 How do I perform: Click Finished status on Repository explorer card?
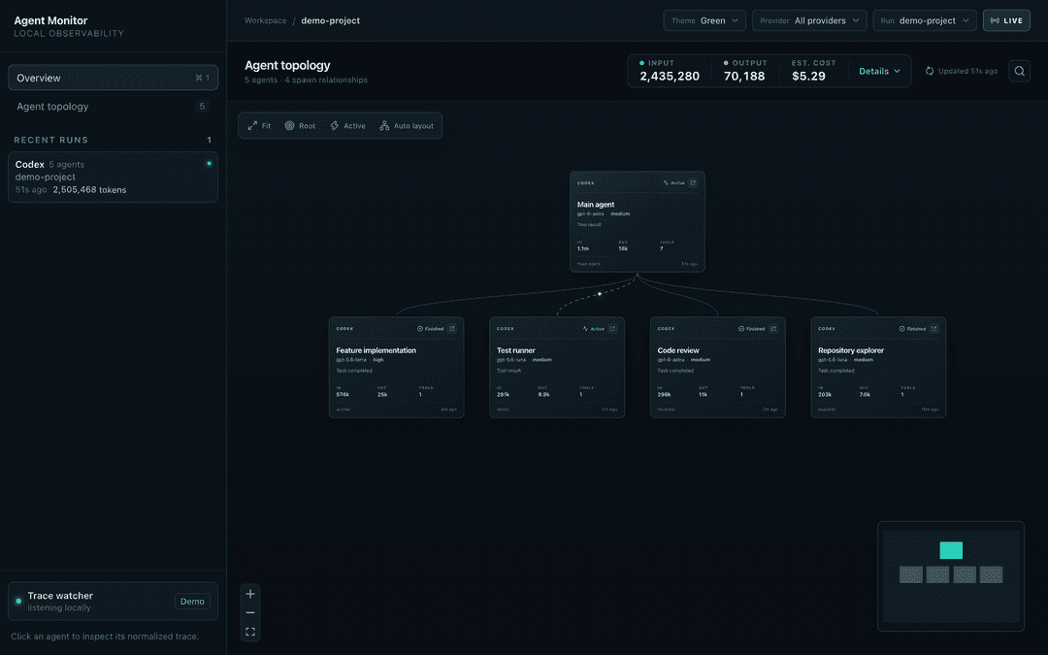click(912, 328)
